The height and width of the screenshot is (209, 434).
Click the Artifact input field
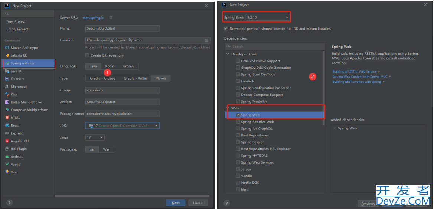click(x=123, y=102)
